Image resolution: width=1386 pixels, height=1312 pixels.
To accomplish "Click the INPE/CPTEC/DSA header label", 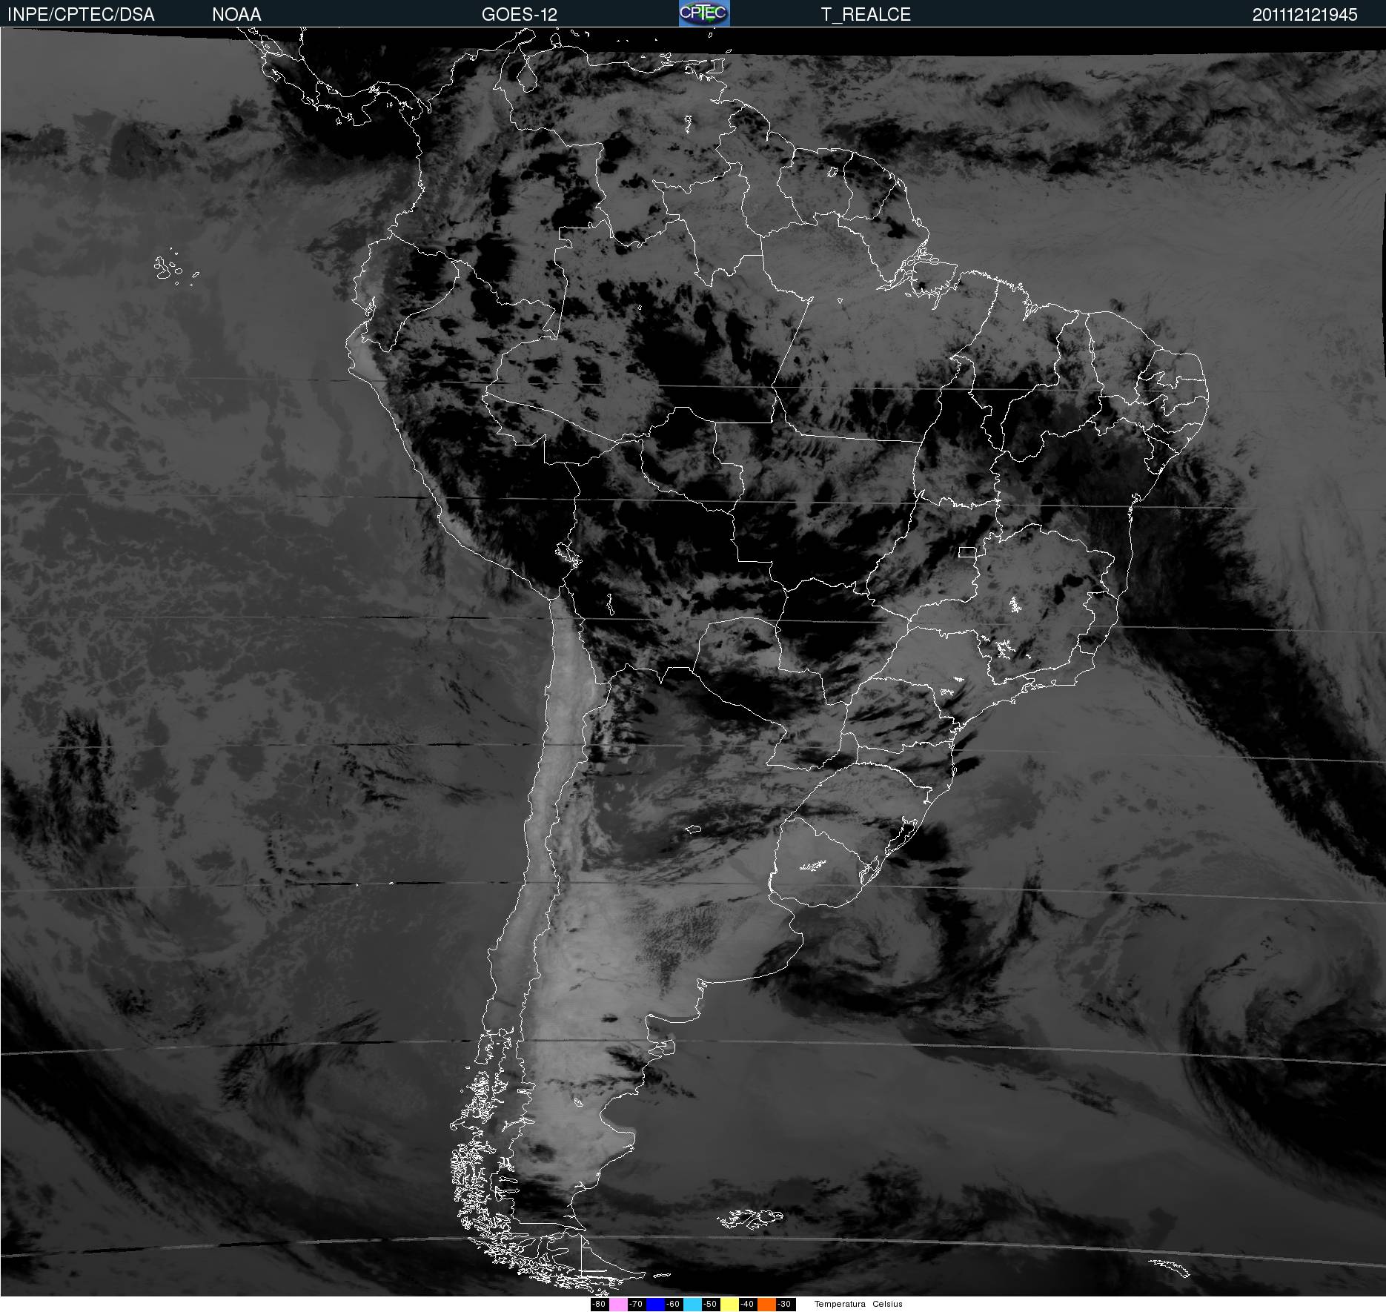I will pos(81,15).
